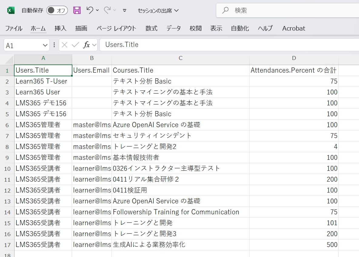Click the Undo icon

89,10
